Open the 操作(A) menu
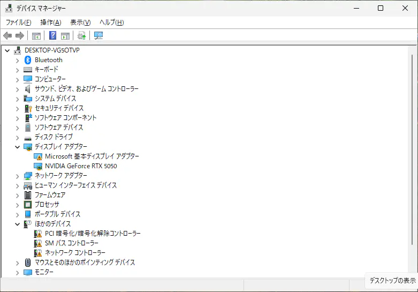 click(50, 23)
